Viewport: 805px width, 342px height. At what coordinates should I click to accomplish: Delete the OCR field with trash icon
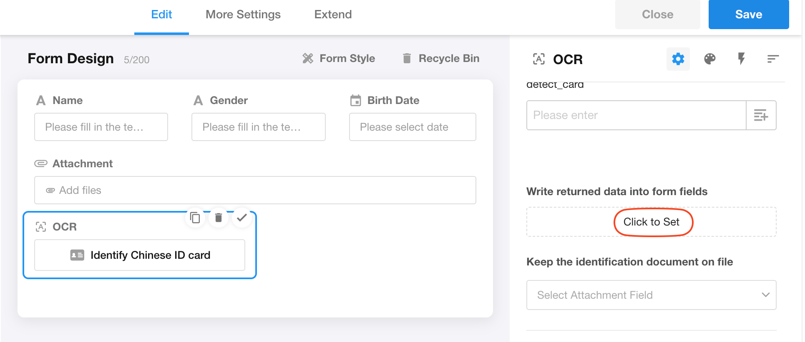219,218
